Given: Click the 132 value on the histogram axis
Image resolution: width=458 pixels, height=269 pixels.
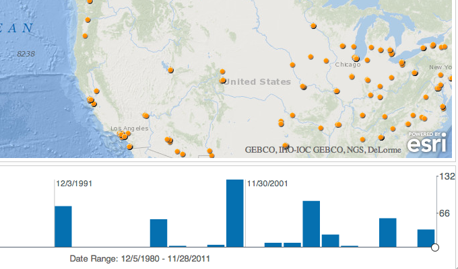Looking at the screenshot, I should pos(447,177).
